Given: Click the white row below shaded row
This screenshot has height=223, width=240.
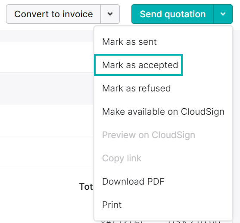Looking at the screenshot, I should tap(47, 120).
